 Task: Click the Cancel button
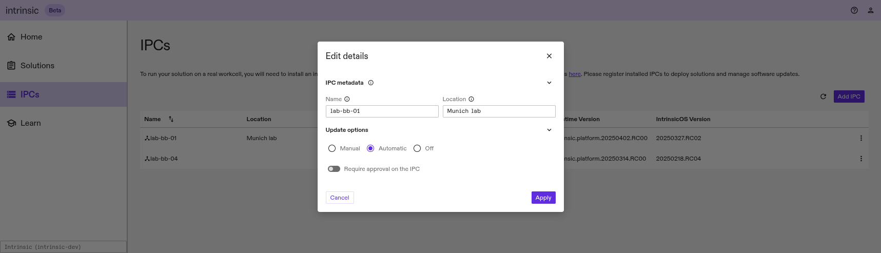[x=340, y=198]
